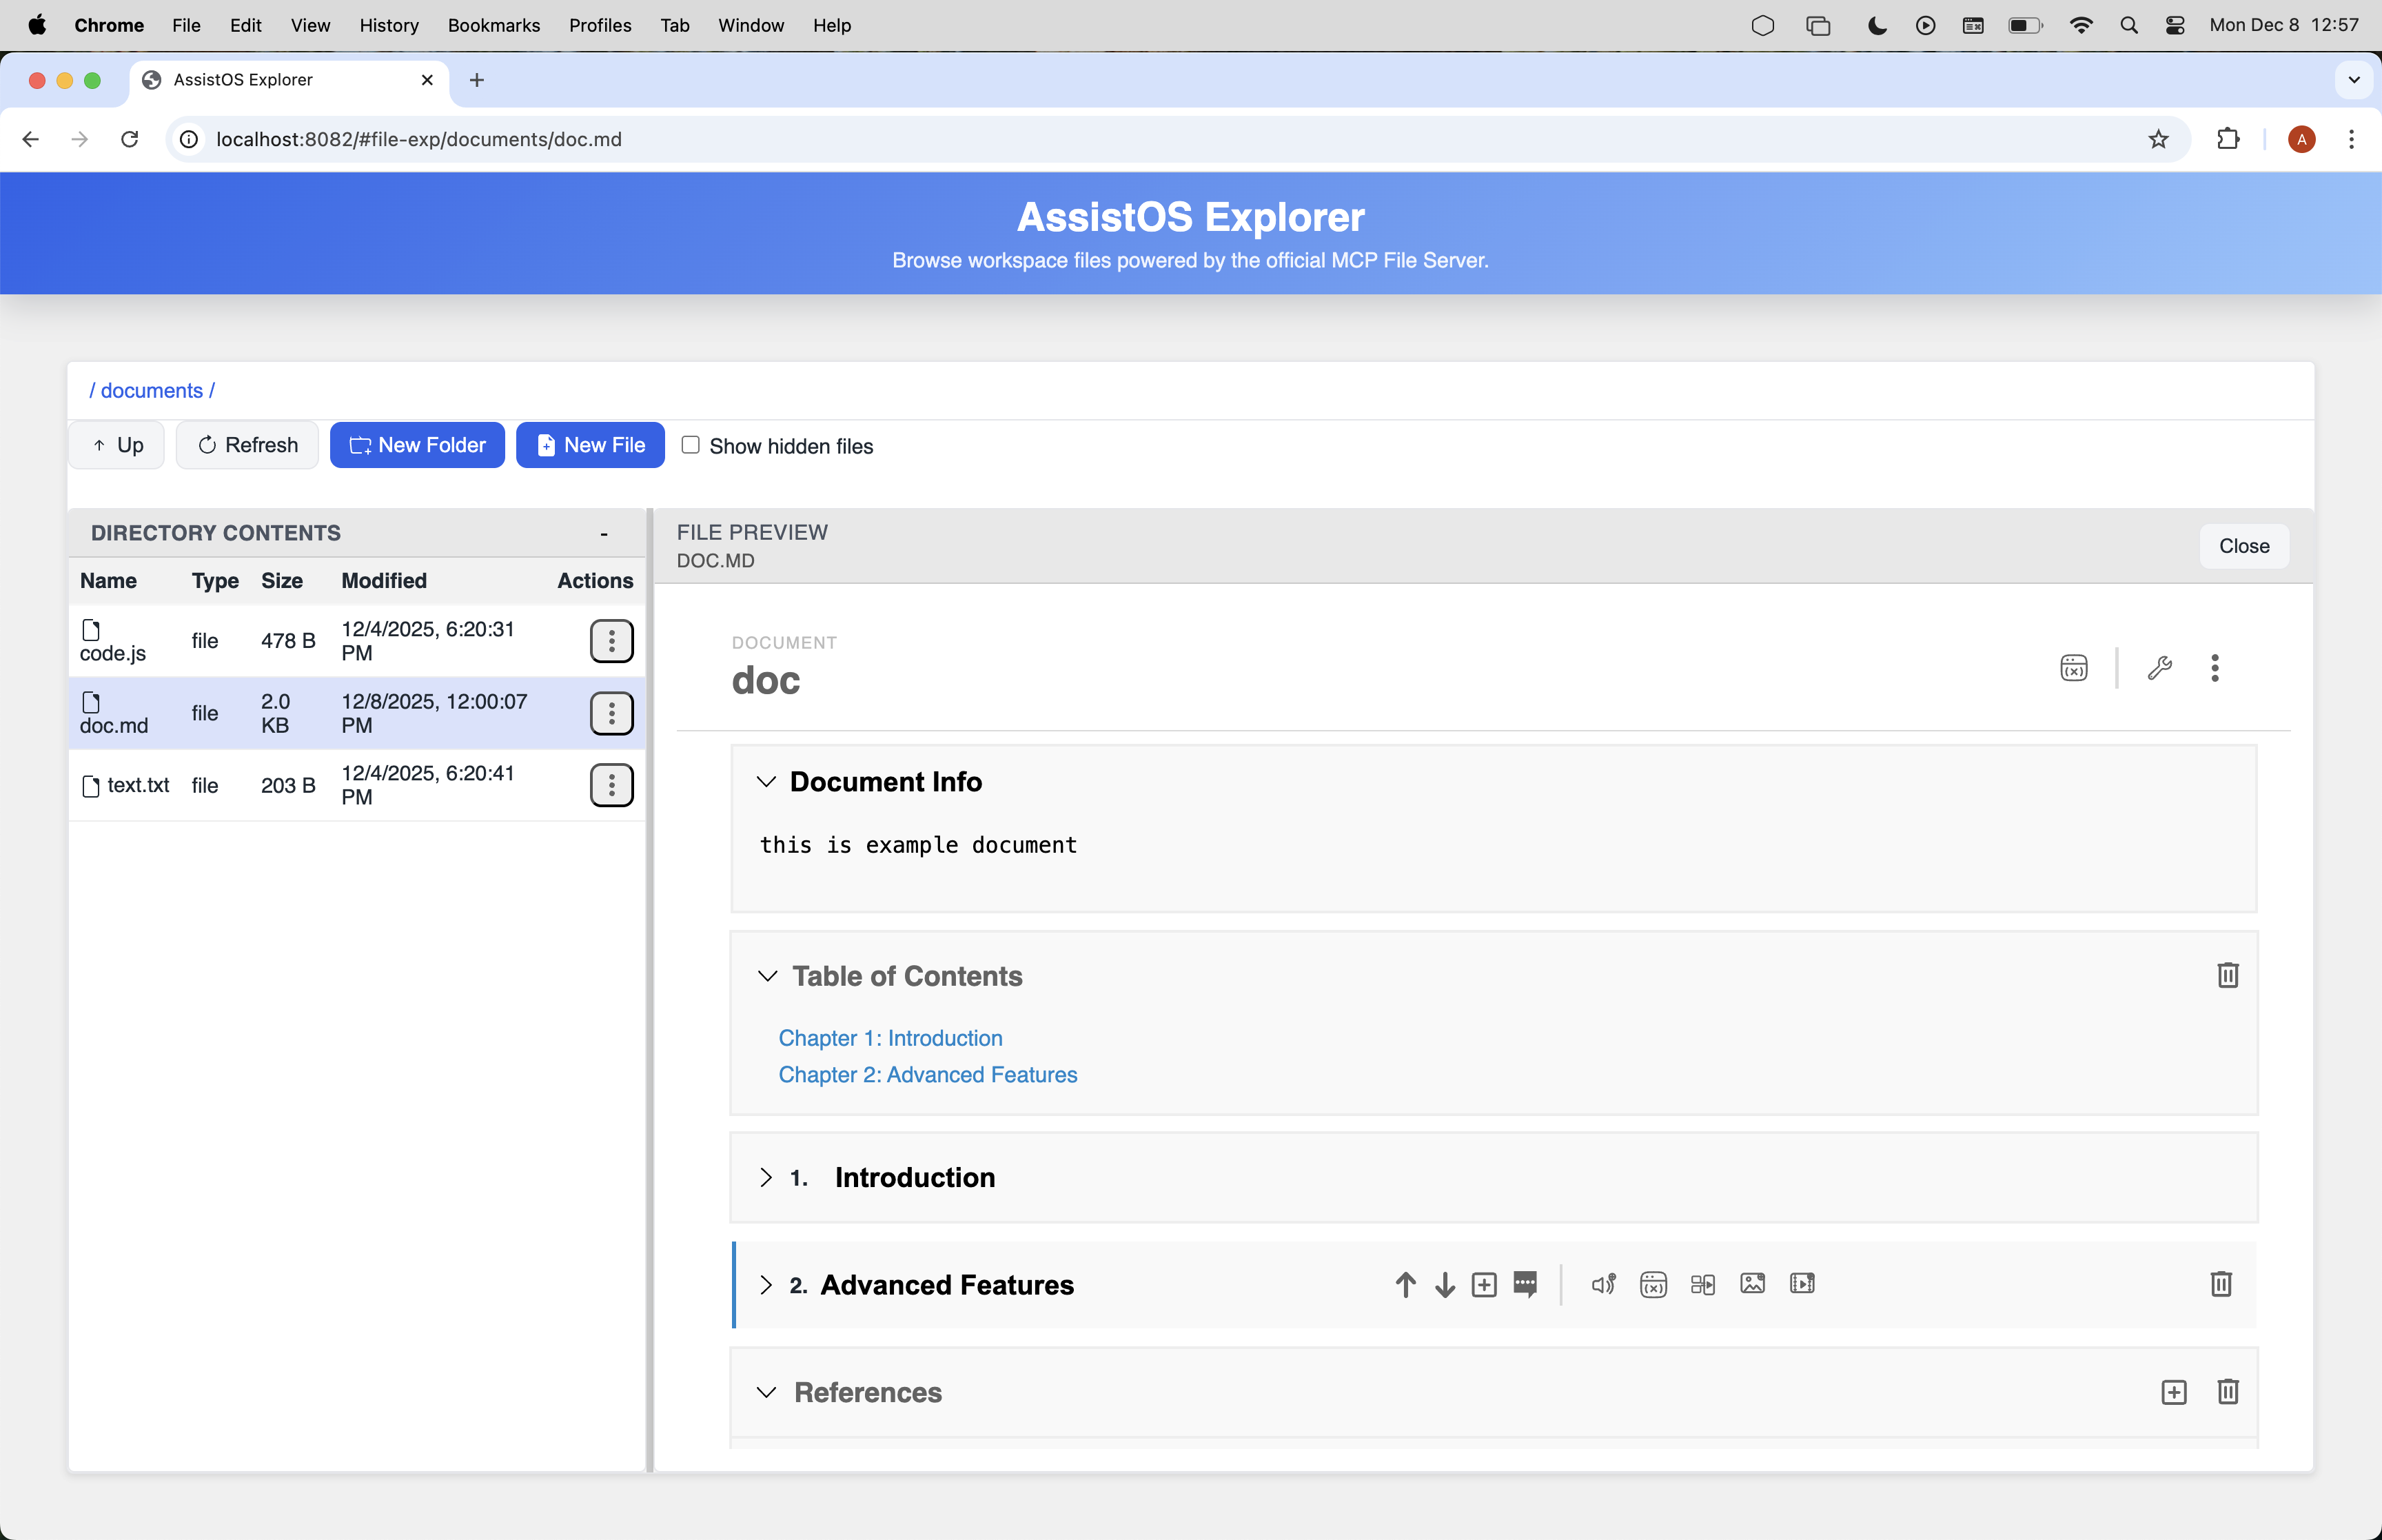This screenshot has height=1540, width=2382.
Task: Open the Chrome Bookmarks menu
Action: (493, 25)
